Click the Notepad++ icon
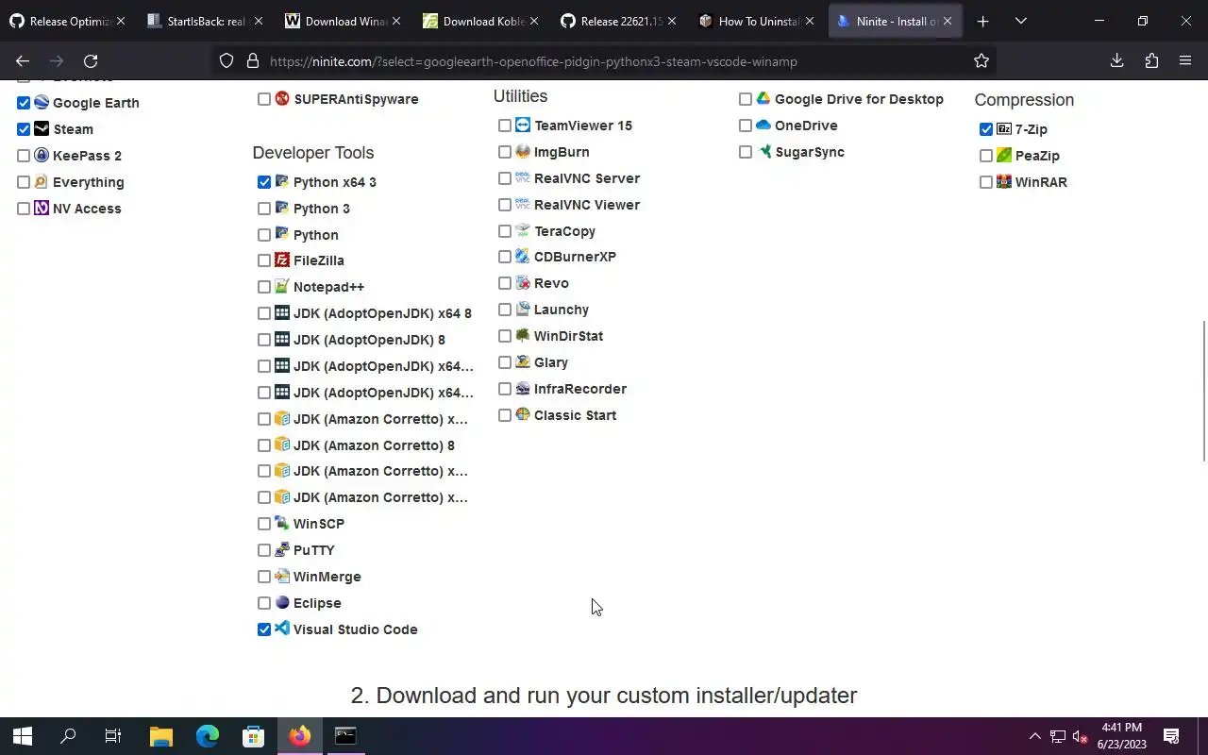This screenshot has height=755, width=1208. point(282,286)
